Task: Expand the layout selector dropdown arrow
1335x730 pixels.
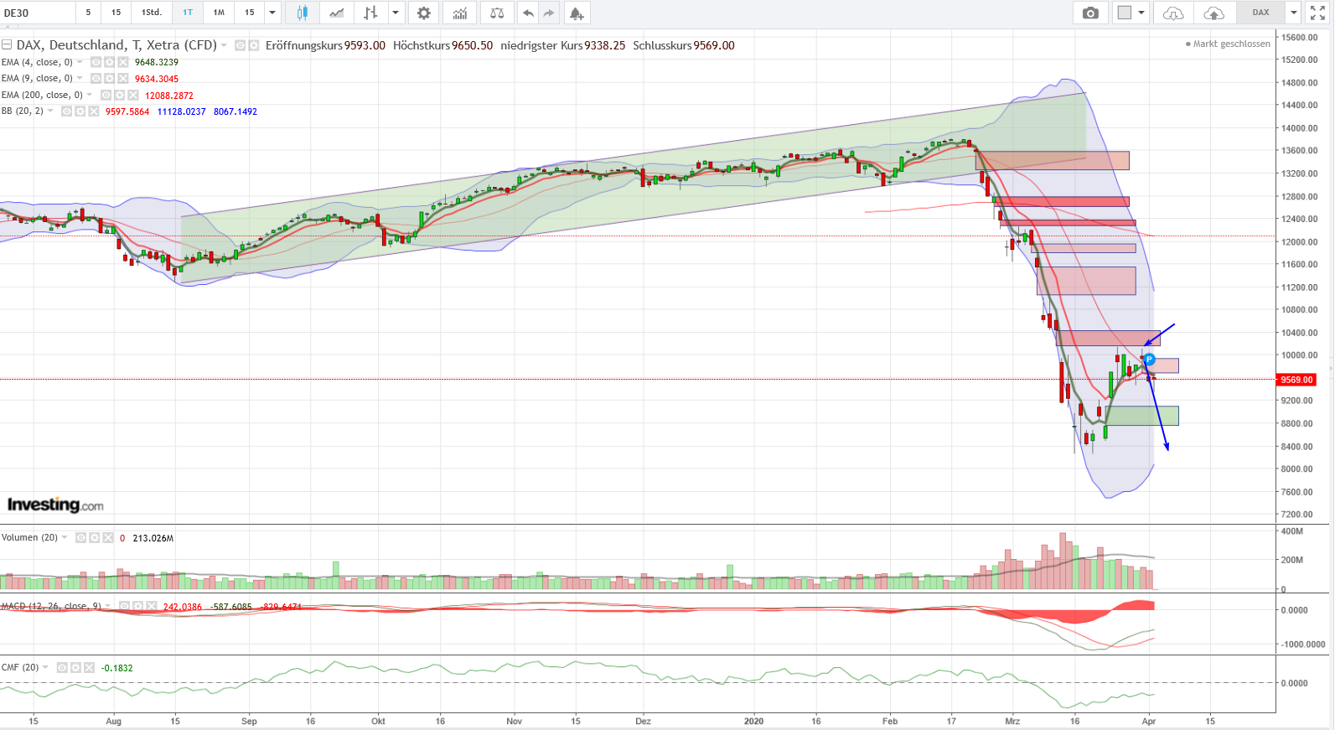Action: (1141, 13)
